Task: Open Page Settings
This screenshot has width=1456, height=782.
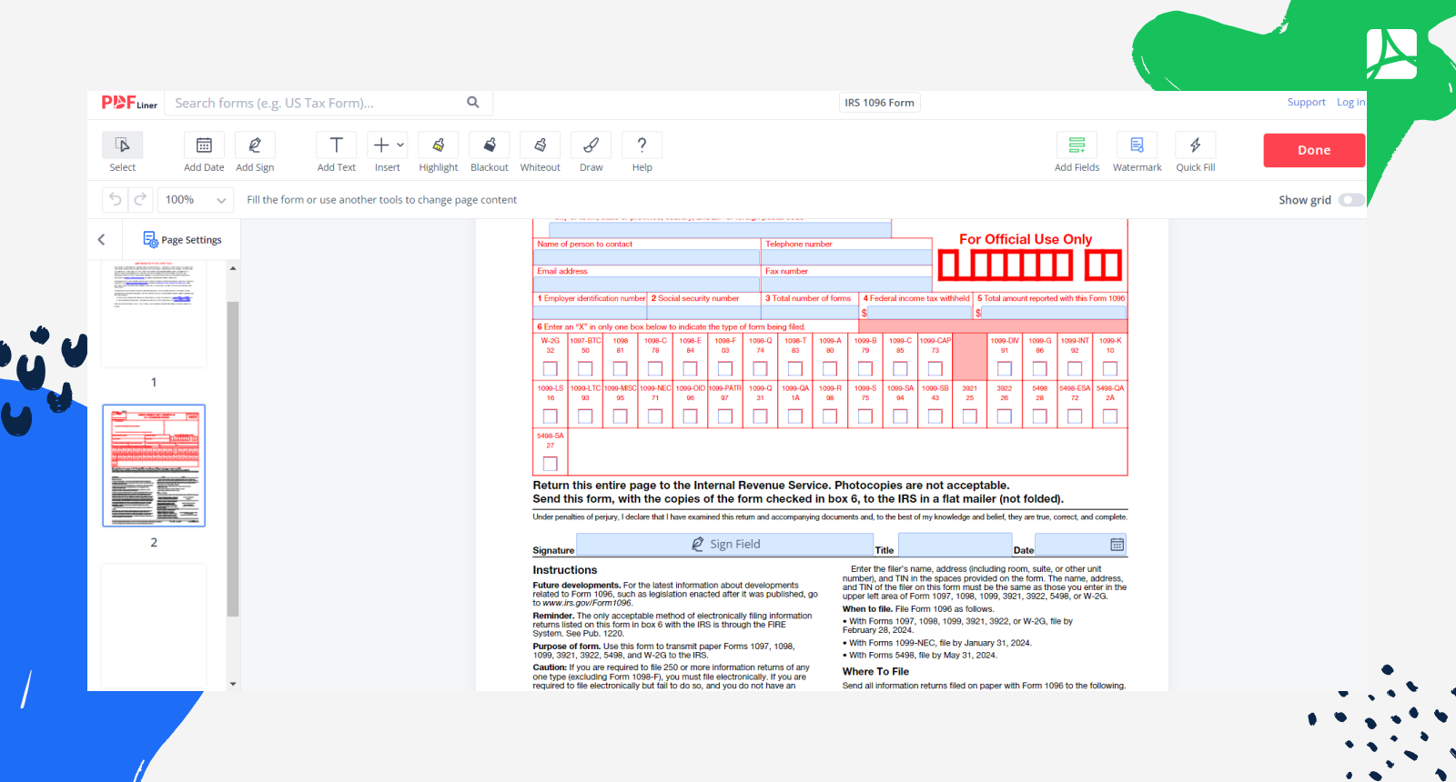Action: click(x=182, y=240)
